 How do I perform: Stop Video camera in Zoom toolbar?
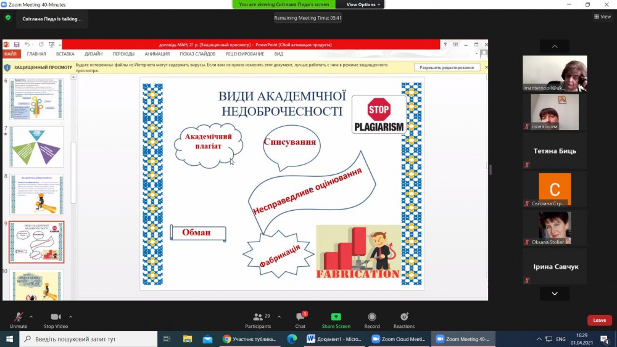coord(56,320)
